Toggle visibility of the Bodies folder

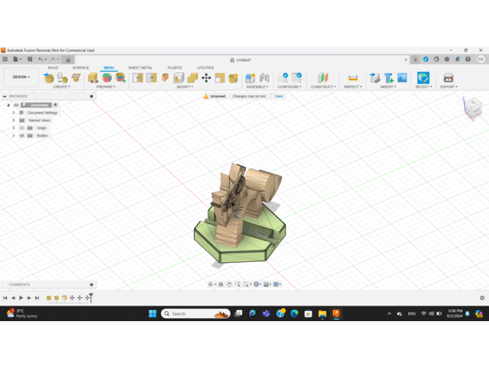22,135
